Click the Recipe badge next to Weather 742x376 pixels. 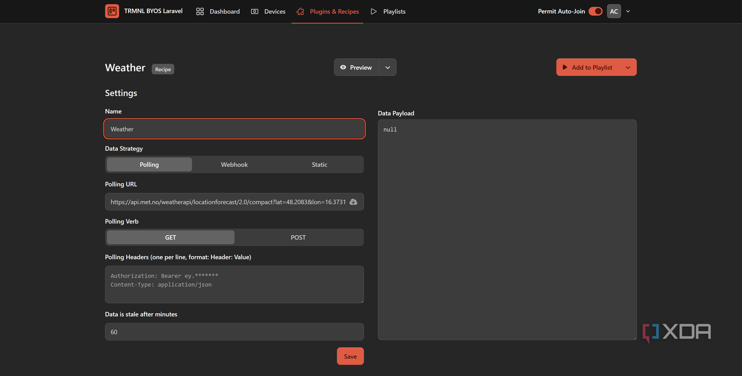coord(163,70)
